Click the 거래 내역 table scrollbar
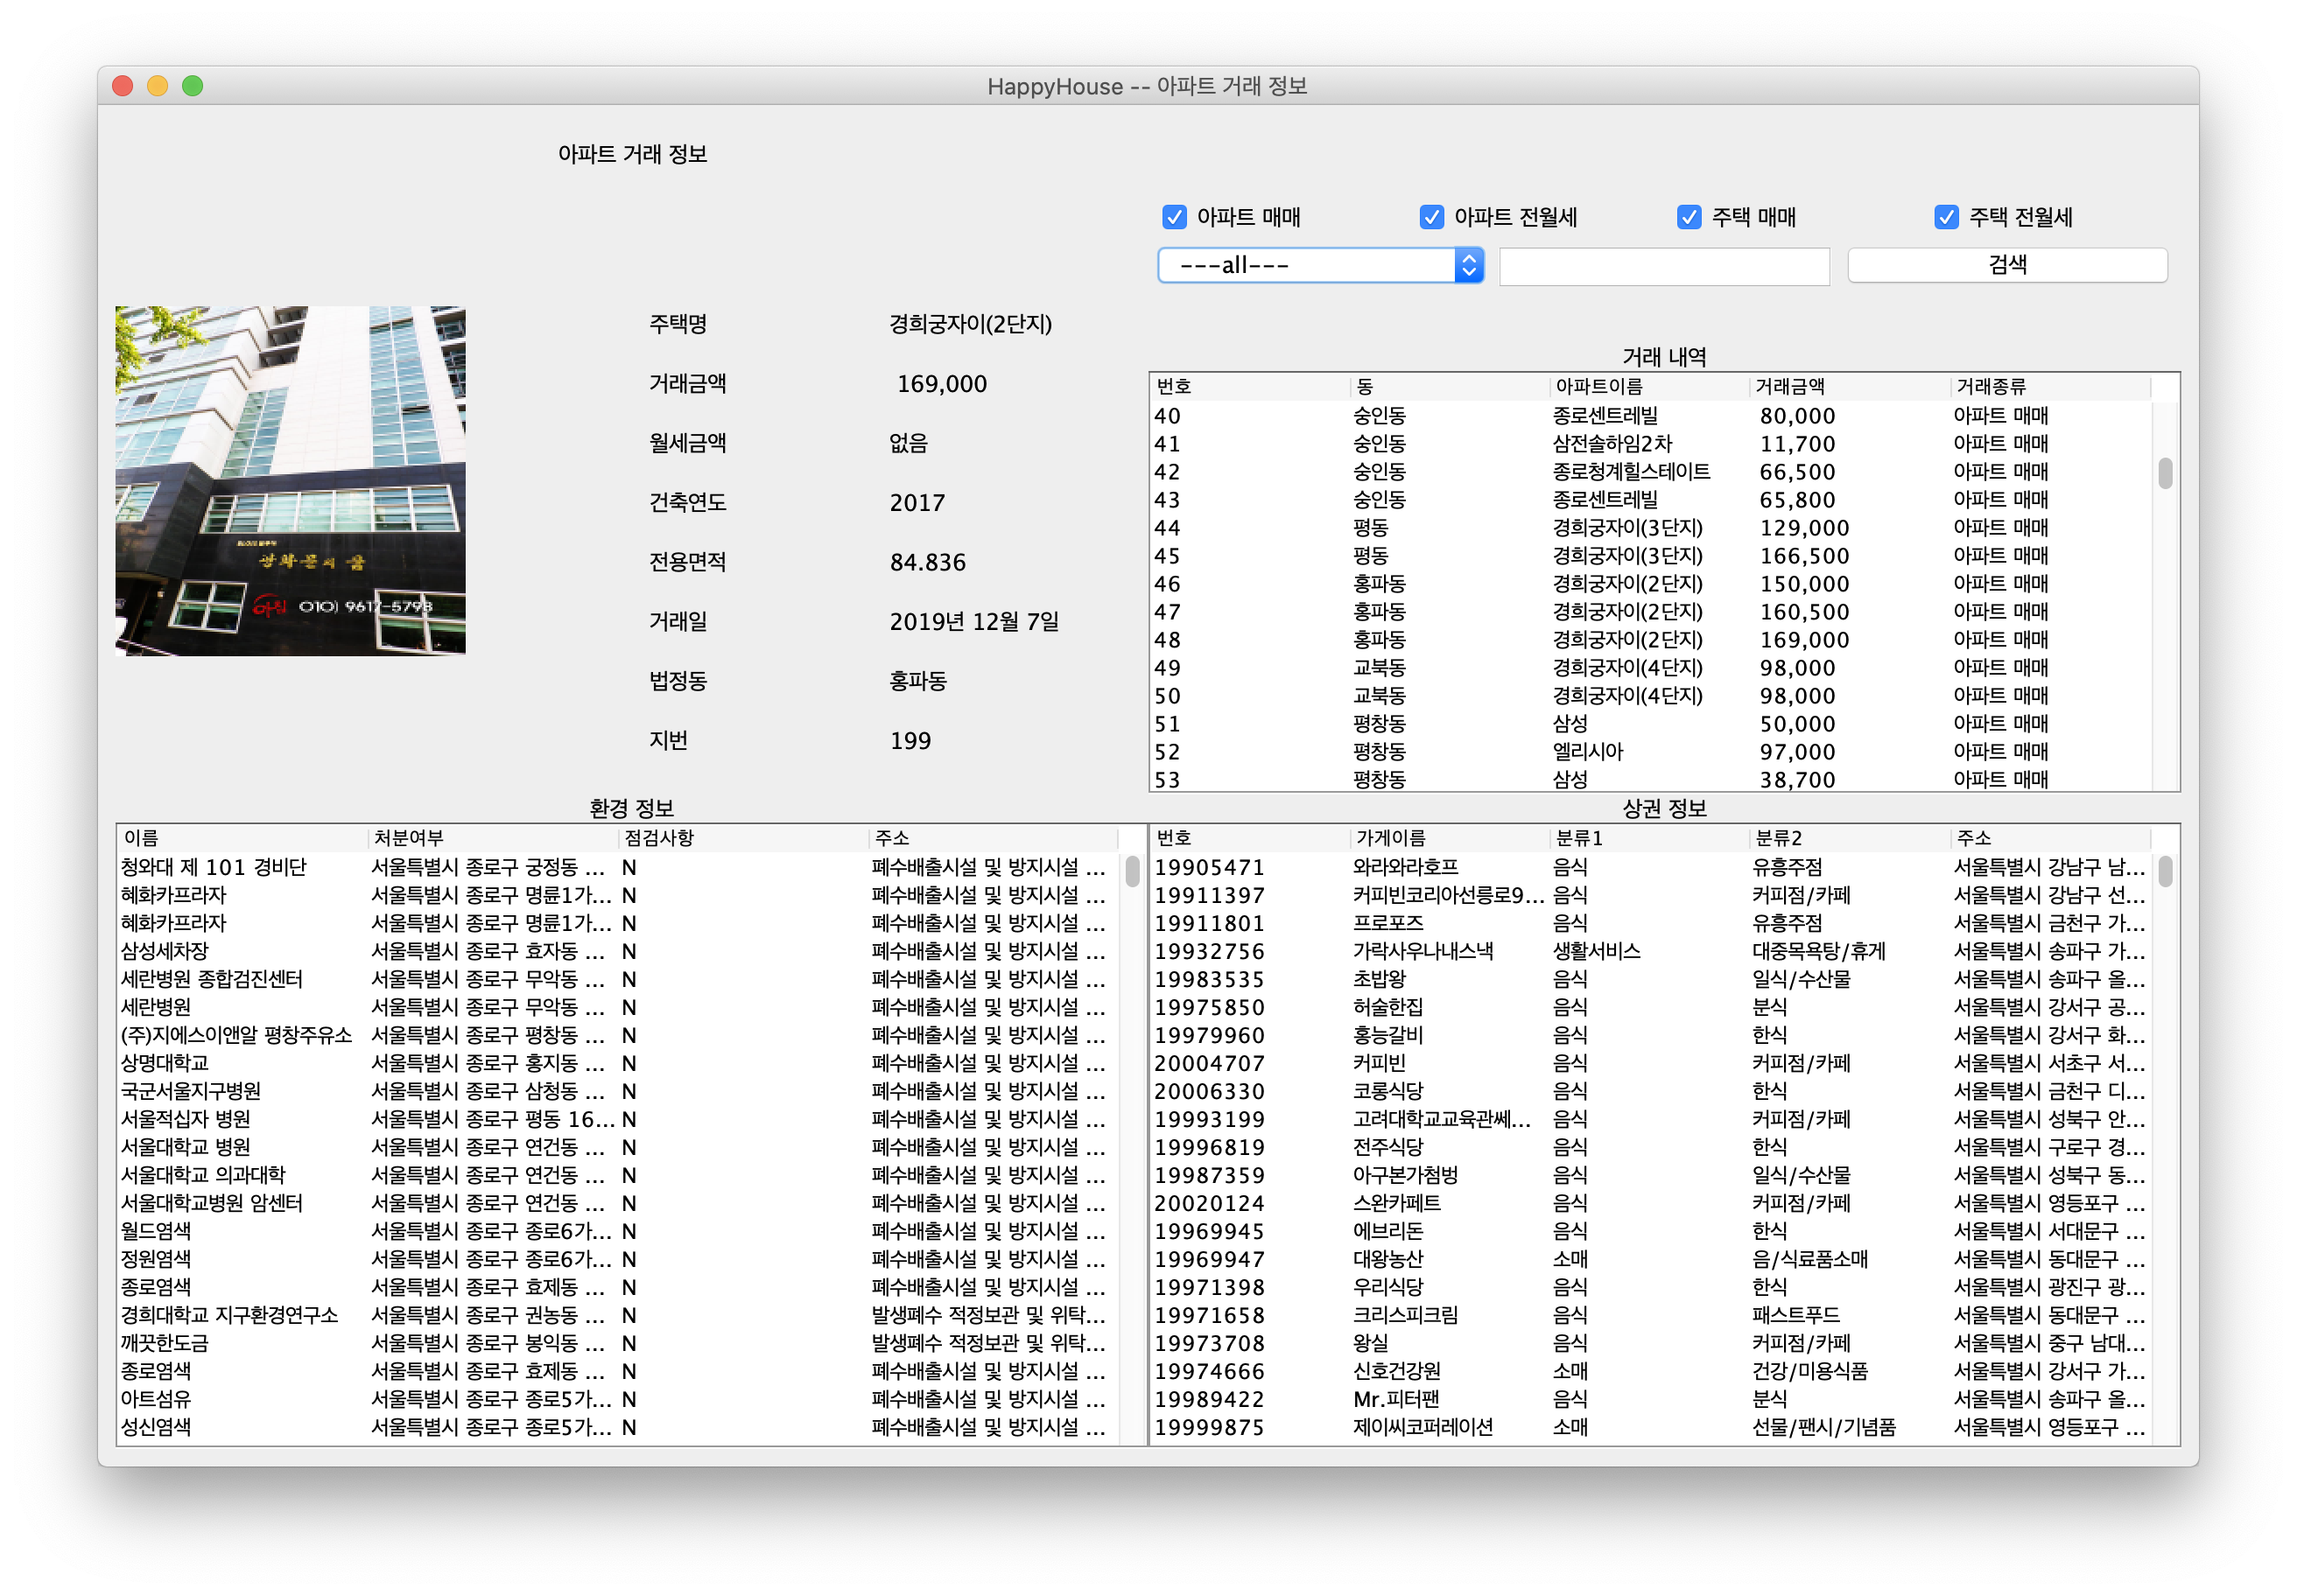Image resolution: width=2297 pixels, height=1596 pixels. (2165, 473)
